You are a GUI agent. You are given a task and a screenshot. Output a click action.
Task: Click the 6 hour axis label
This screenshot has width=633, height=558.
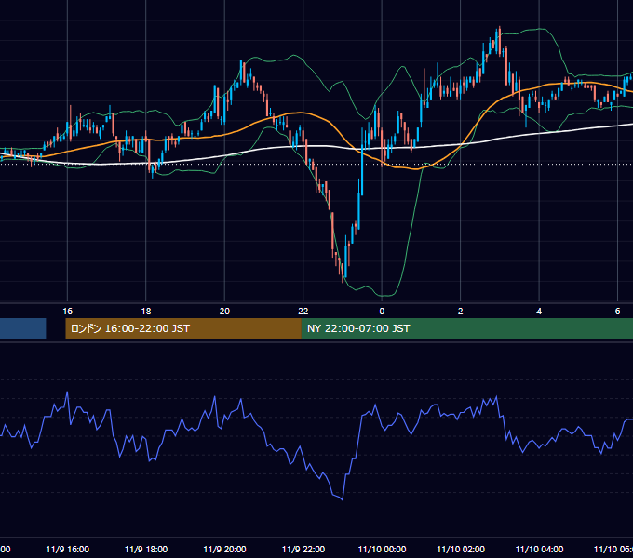[617, 312]
